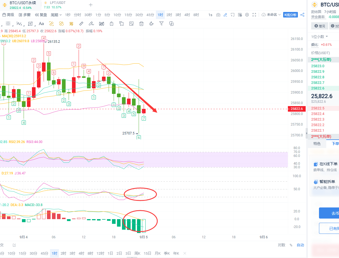Click the first orange diamond tool icon

51,24
